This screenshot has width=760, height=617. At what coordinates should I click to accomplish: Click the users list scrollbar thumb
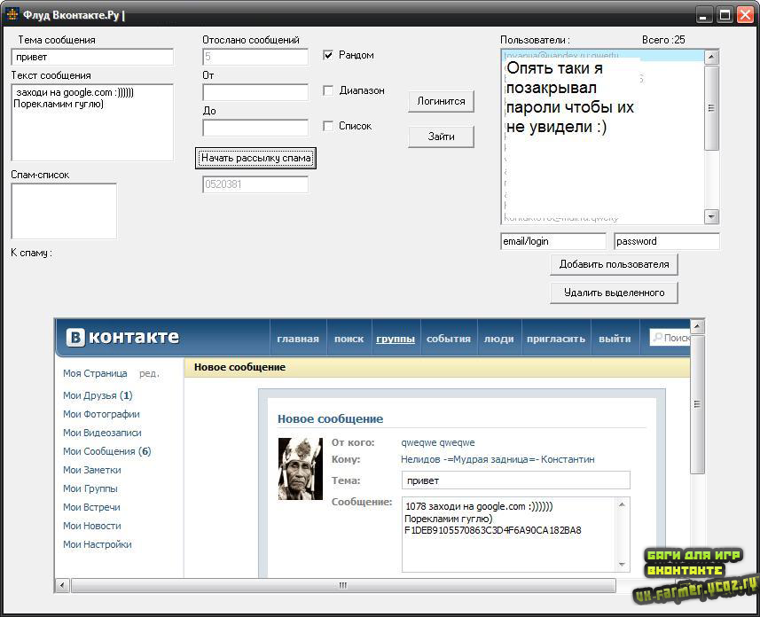710,107
